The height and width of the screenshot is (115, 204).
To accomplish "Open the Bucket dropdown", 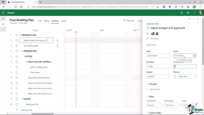I will [x=158, y=76].
